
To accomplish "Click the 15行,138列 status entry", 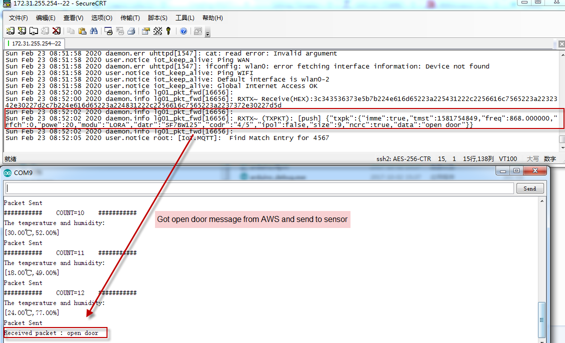I will (x=478, y=159).
